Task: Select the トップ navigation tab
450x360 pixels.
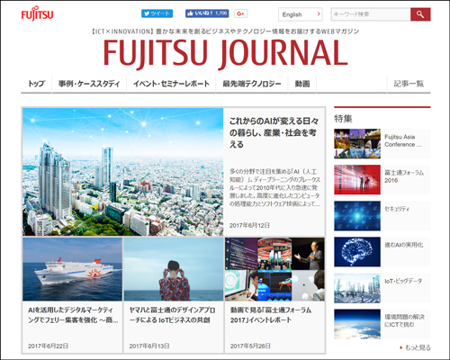Action: (x=37, y=84)
